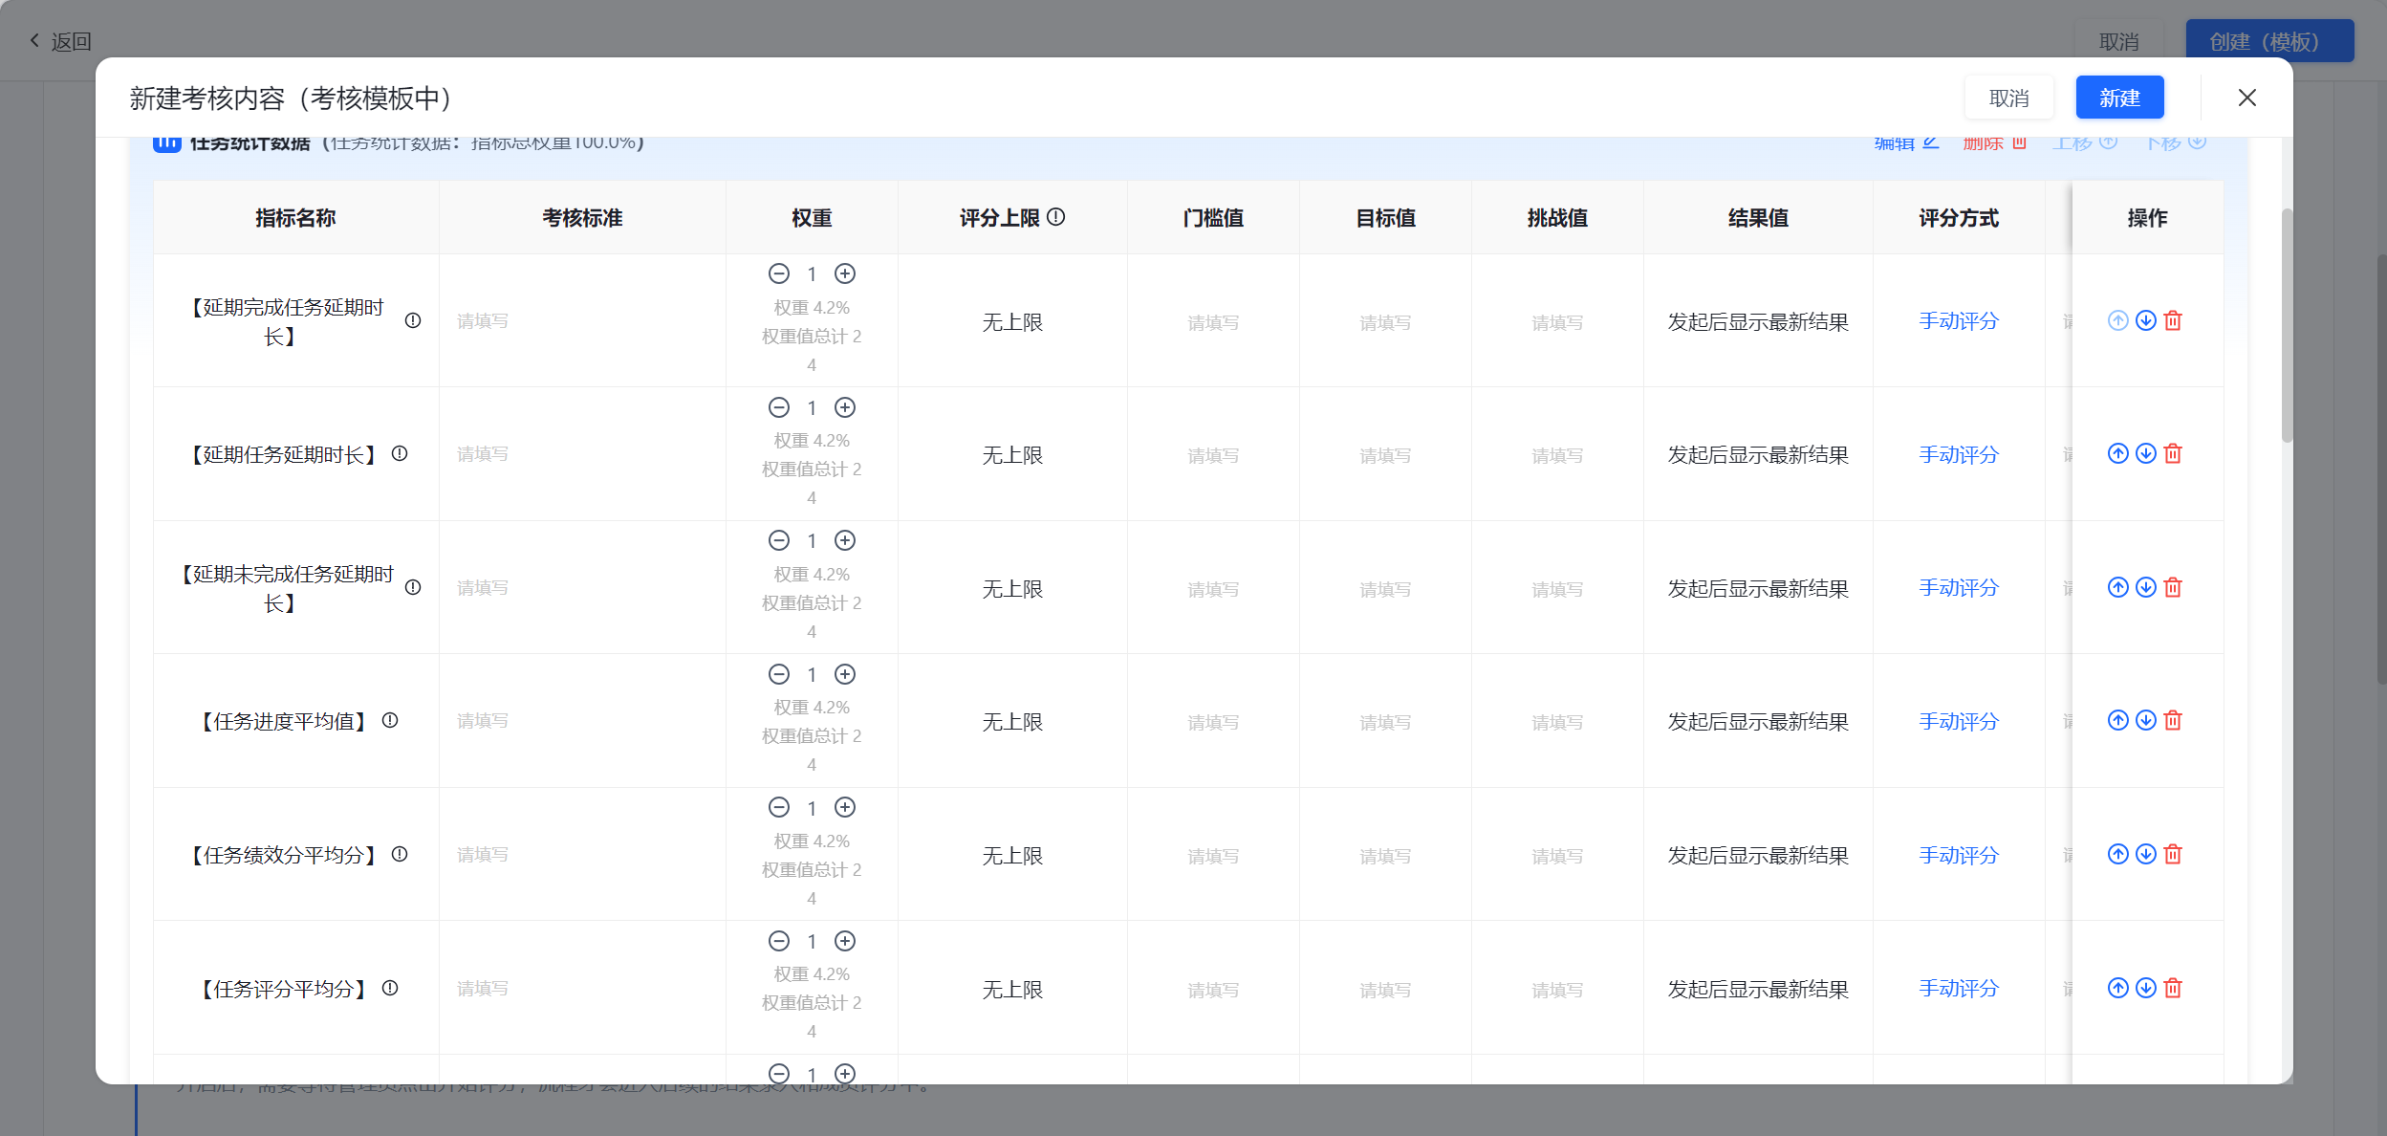Image resolution: width=2387 pixels, height=1136 pixels.
Task: Move 任务评分平均分 row up
Action: pos(2118,989)
